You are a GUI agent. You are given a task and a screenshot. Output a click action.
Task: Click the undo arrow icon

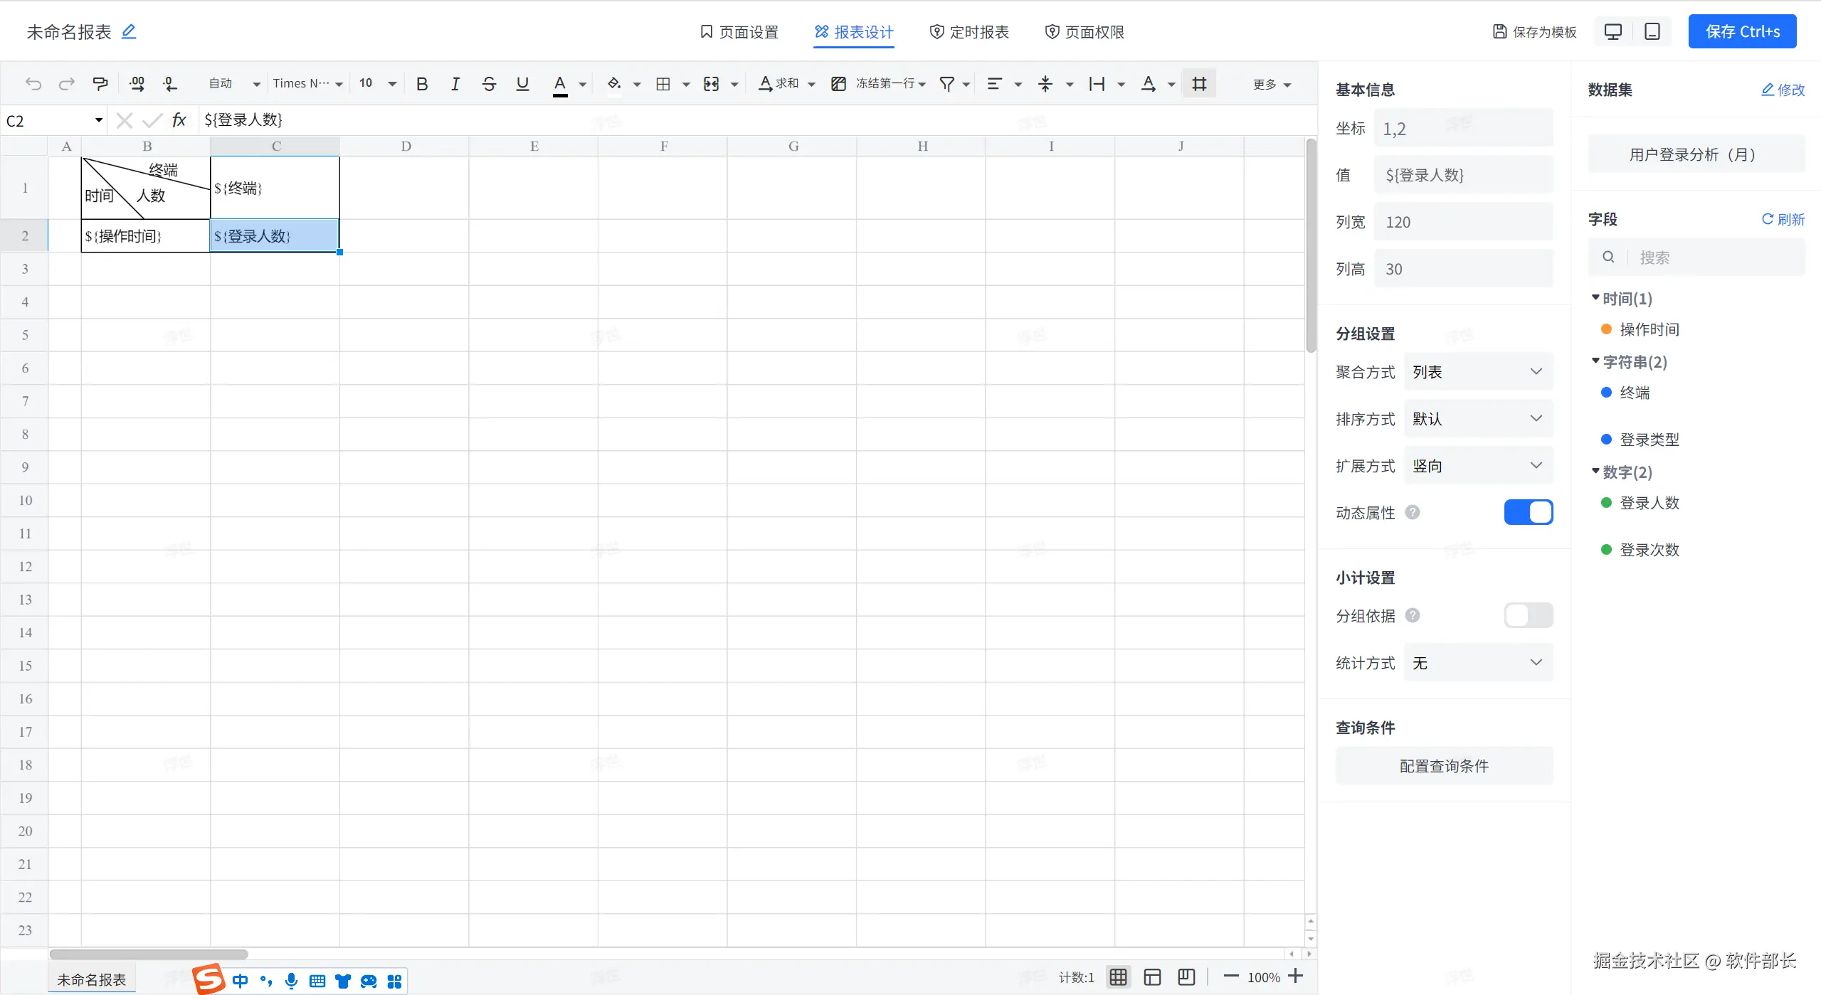33,84
